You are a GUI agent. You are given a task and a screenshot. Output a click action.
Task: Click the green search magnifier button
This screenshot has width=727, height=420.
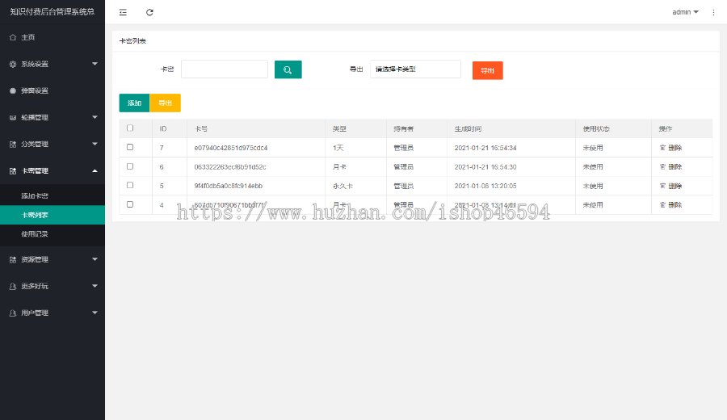[288, 69]
